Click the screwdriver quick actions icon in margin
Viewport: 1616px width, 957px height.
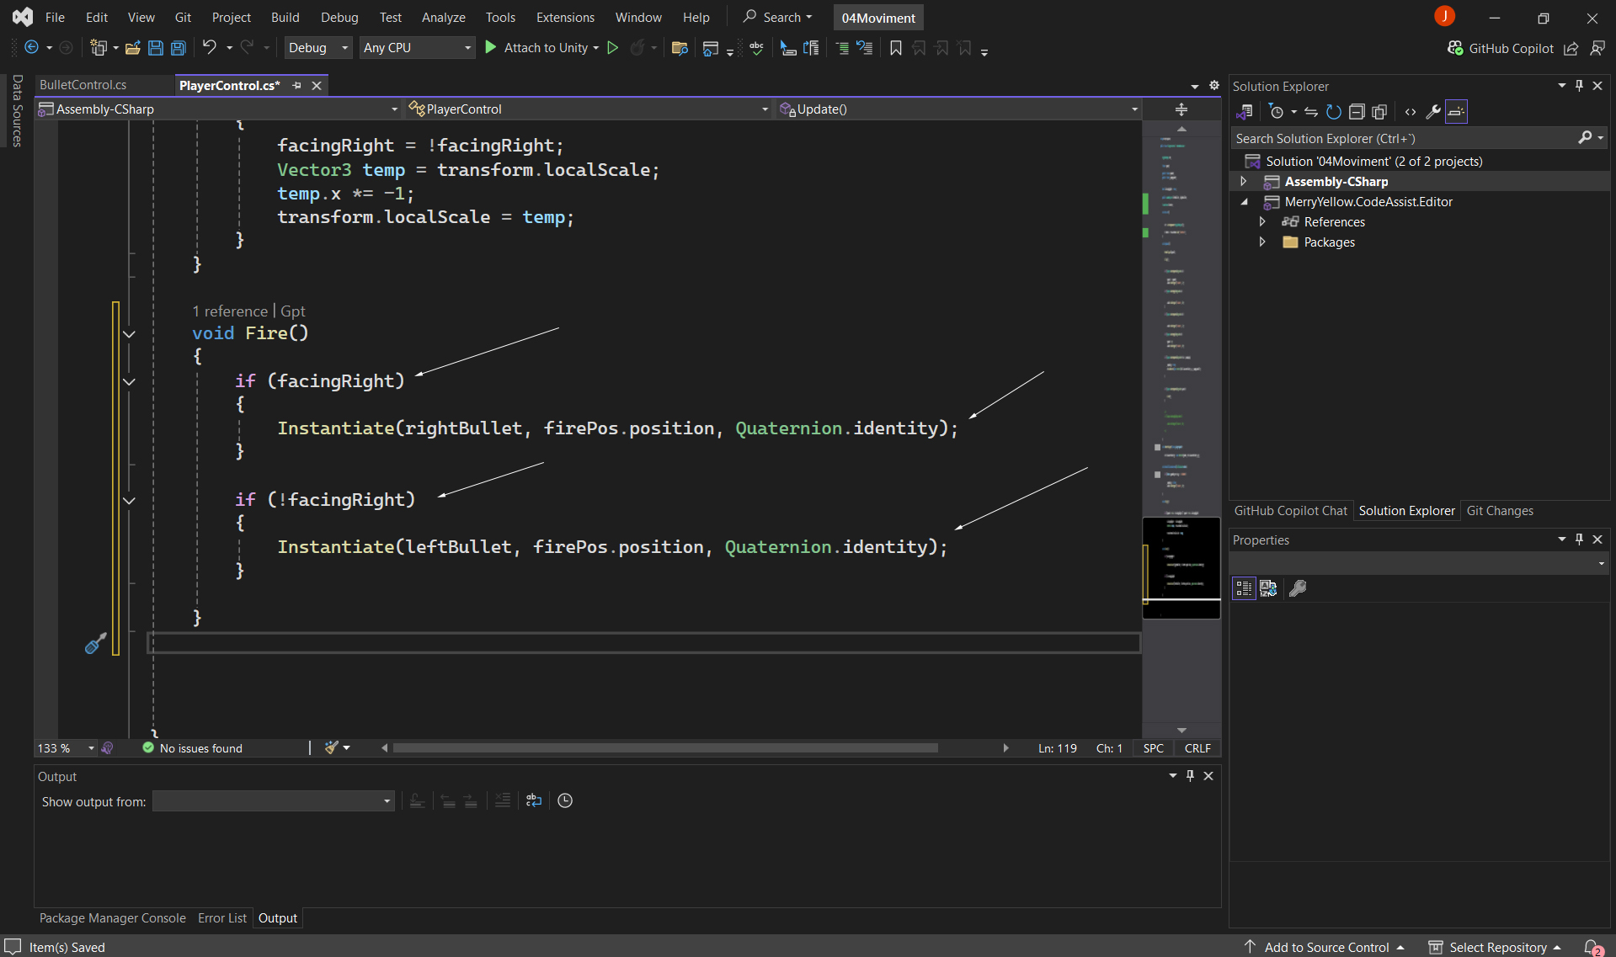96,644
